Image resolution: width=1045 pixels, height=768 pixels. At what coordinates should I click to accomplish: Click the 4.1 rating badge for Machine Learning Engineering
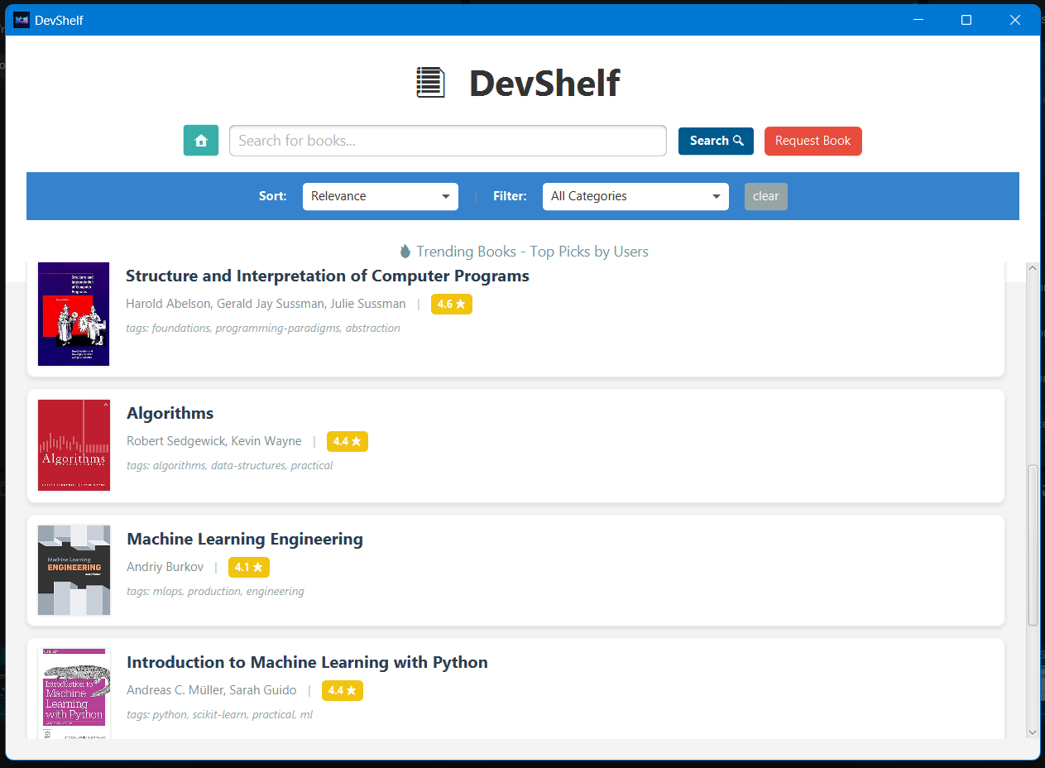click(248, 567)
